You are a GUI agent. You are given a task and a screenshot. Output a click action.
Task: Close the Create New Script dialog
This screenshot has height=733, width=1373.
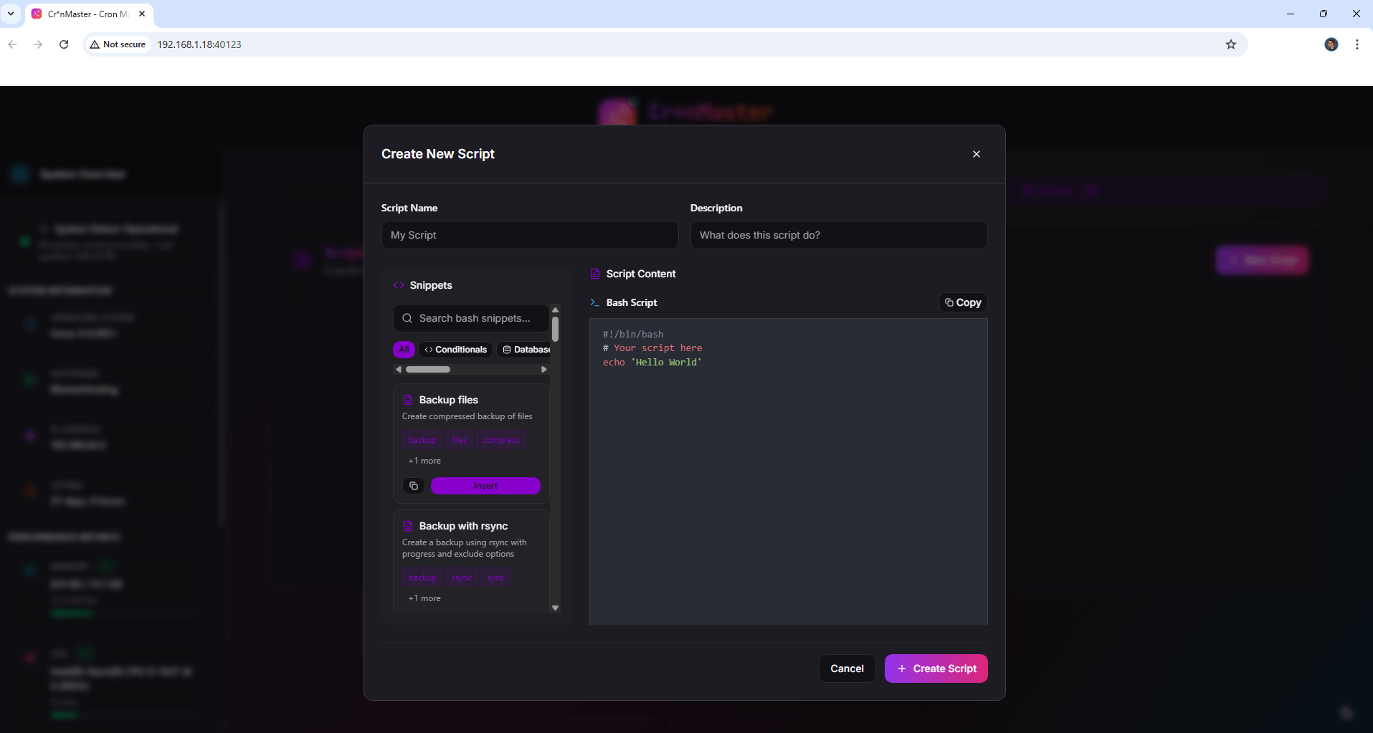tap(976, 154)
